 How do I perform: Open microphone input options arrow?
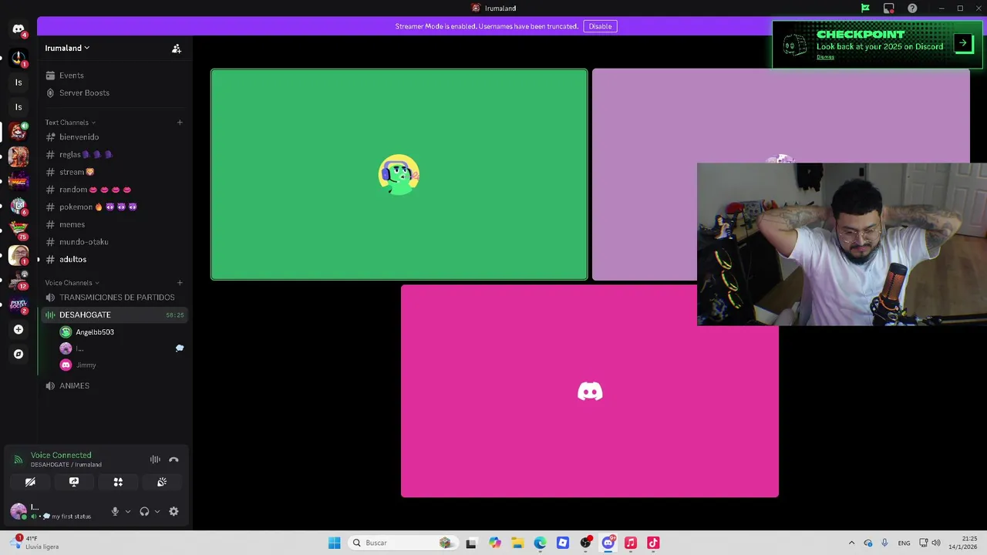pos(128,511)
